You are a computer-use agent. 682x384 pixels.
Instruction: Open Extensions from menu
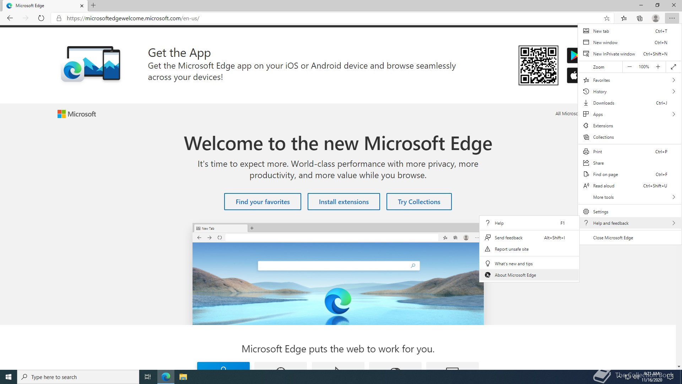[x=630, y=126]
